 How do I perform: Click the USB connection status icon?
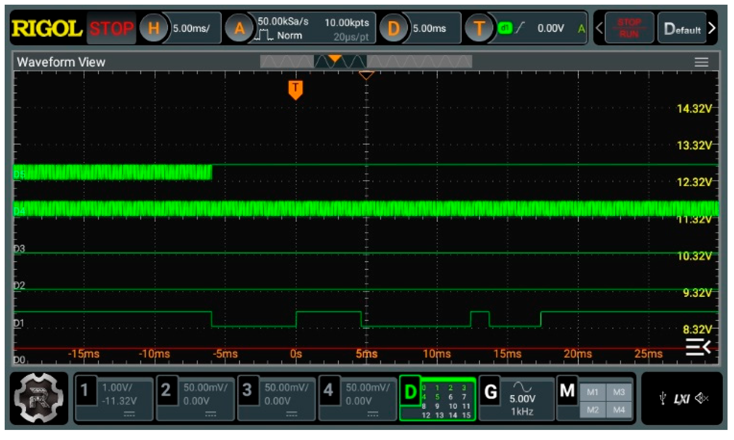(x=663, y=399)
